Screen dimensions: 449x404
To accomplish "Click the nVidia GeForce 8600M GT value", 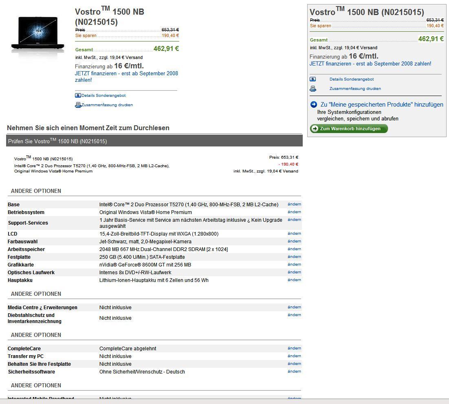I will pyautogui.click(x=145, y=265).
